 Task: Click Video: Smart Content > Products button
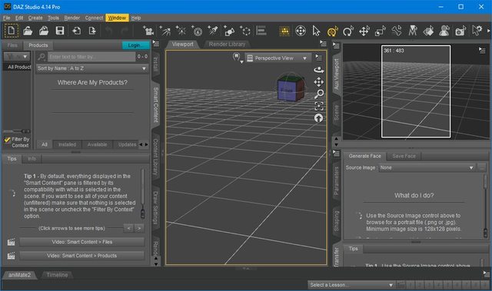point(82,256)
